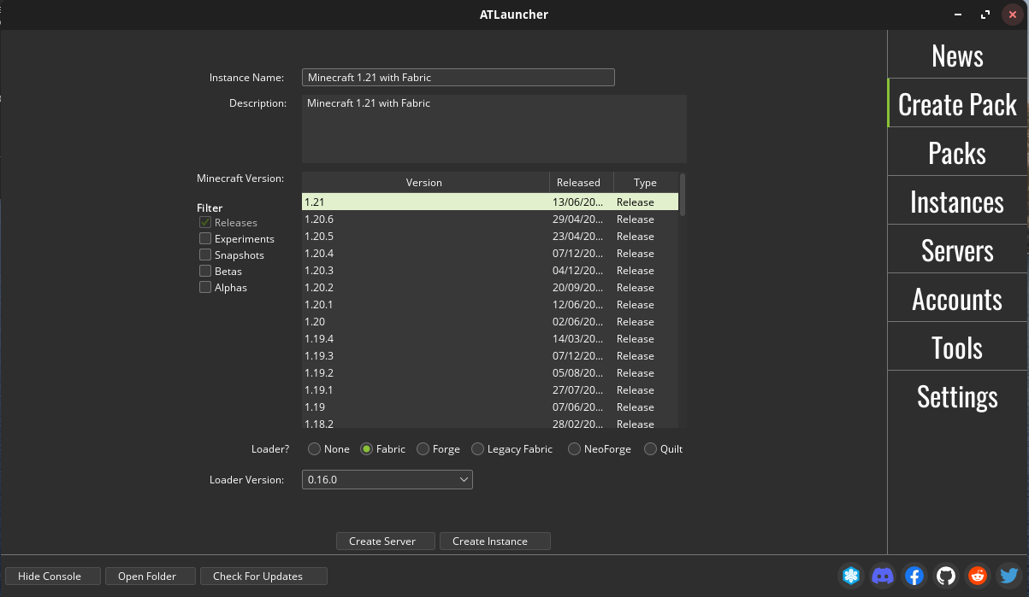Open the Facebook icon link
Screen dimensions: 1029x597
pos(914,576)
